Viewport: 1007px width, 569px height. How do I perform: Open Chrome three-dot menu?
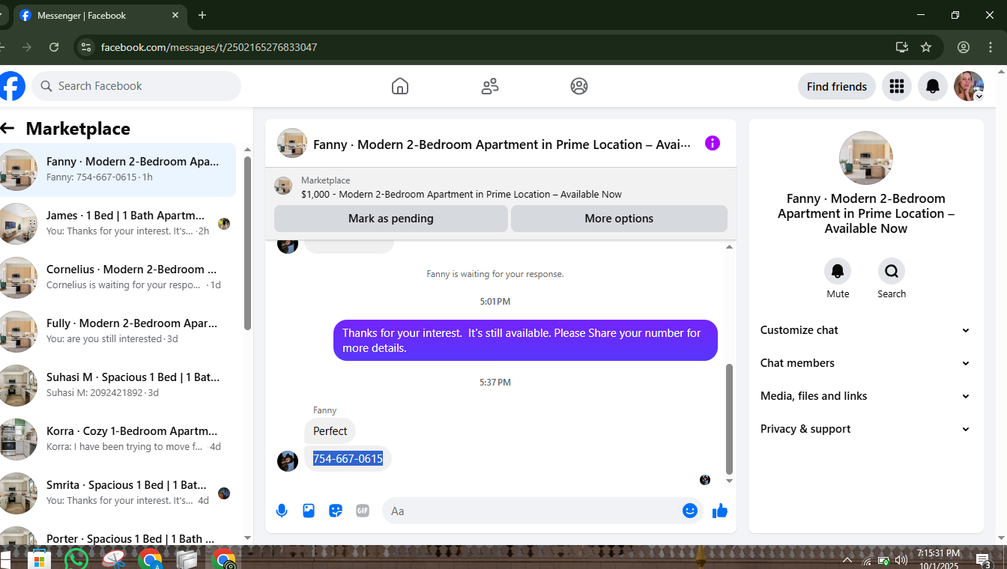[x=991, y=47]
